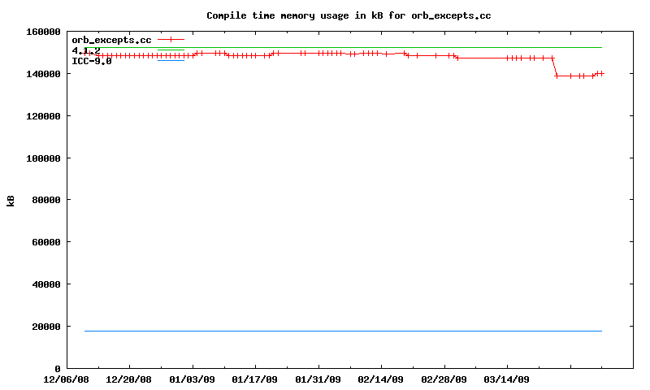Click the steep drop in the red line
This screenshot has height=390, width=650.
pyautogui.click(x=555, y=67)
